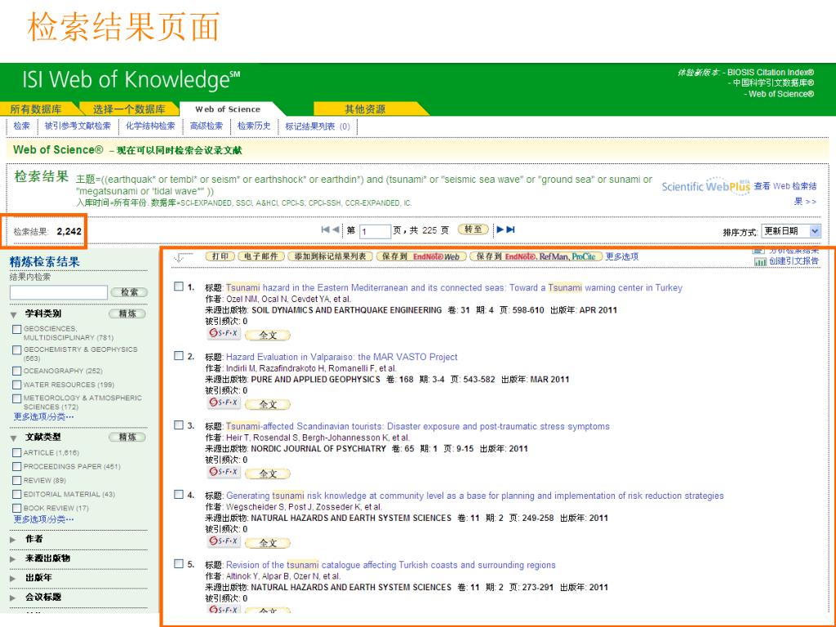Click the 结果内检索 search text box
Image resolution: width=836 pixels, height=627 pixels.
pos(59,292)
